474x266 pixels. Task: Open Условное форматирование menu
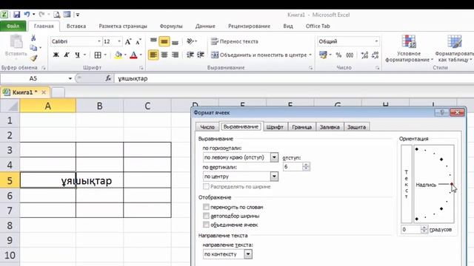pyautogui.click(x=409, y=48)
